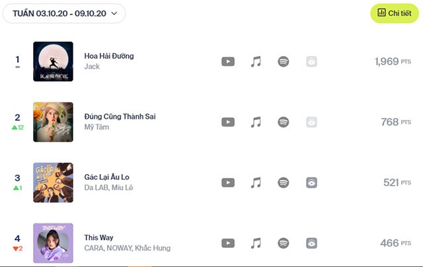Click the Hoa Hải Đường cover thumbnail
Image resolution: width=423 pixels, height=267 pixels.
click(x=53, y=61)
